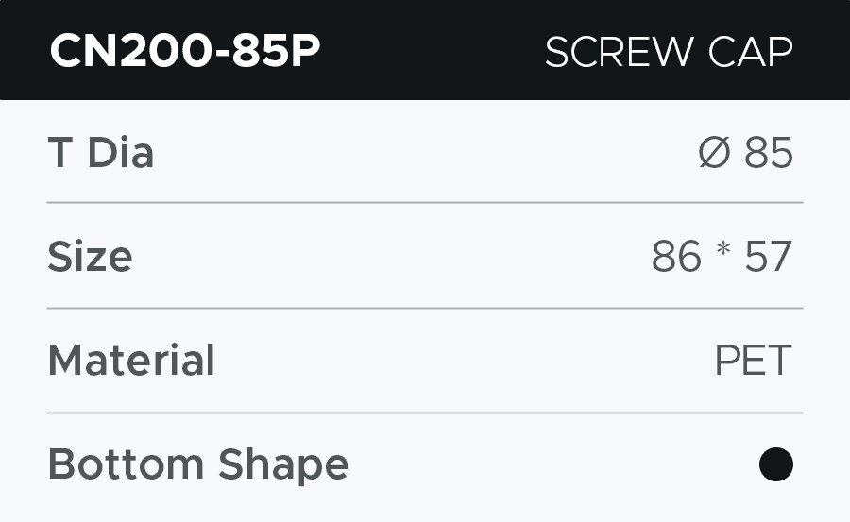Image resolution: width=850 pixels, height=522 pixels.
Task: Click the round bottom shape circle icon
Action: tap(775, 464)
